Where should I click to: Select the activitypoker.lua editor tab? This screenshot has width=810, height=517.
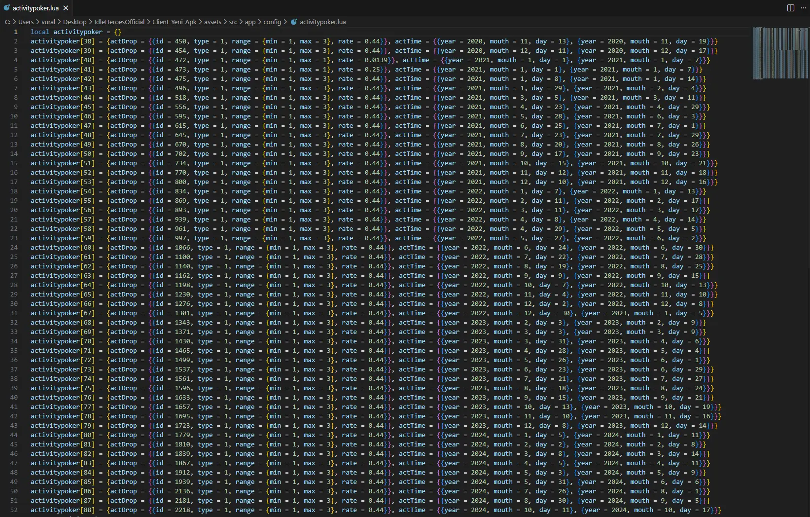pyautogui.click(x=36, y=8)
